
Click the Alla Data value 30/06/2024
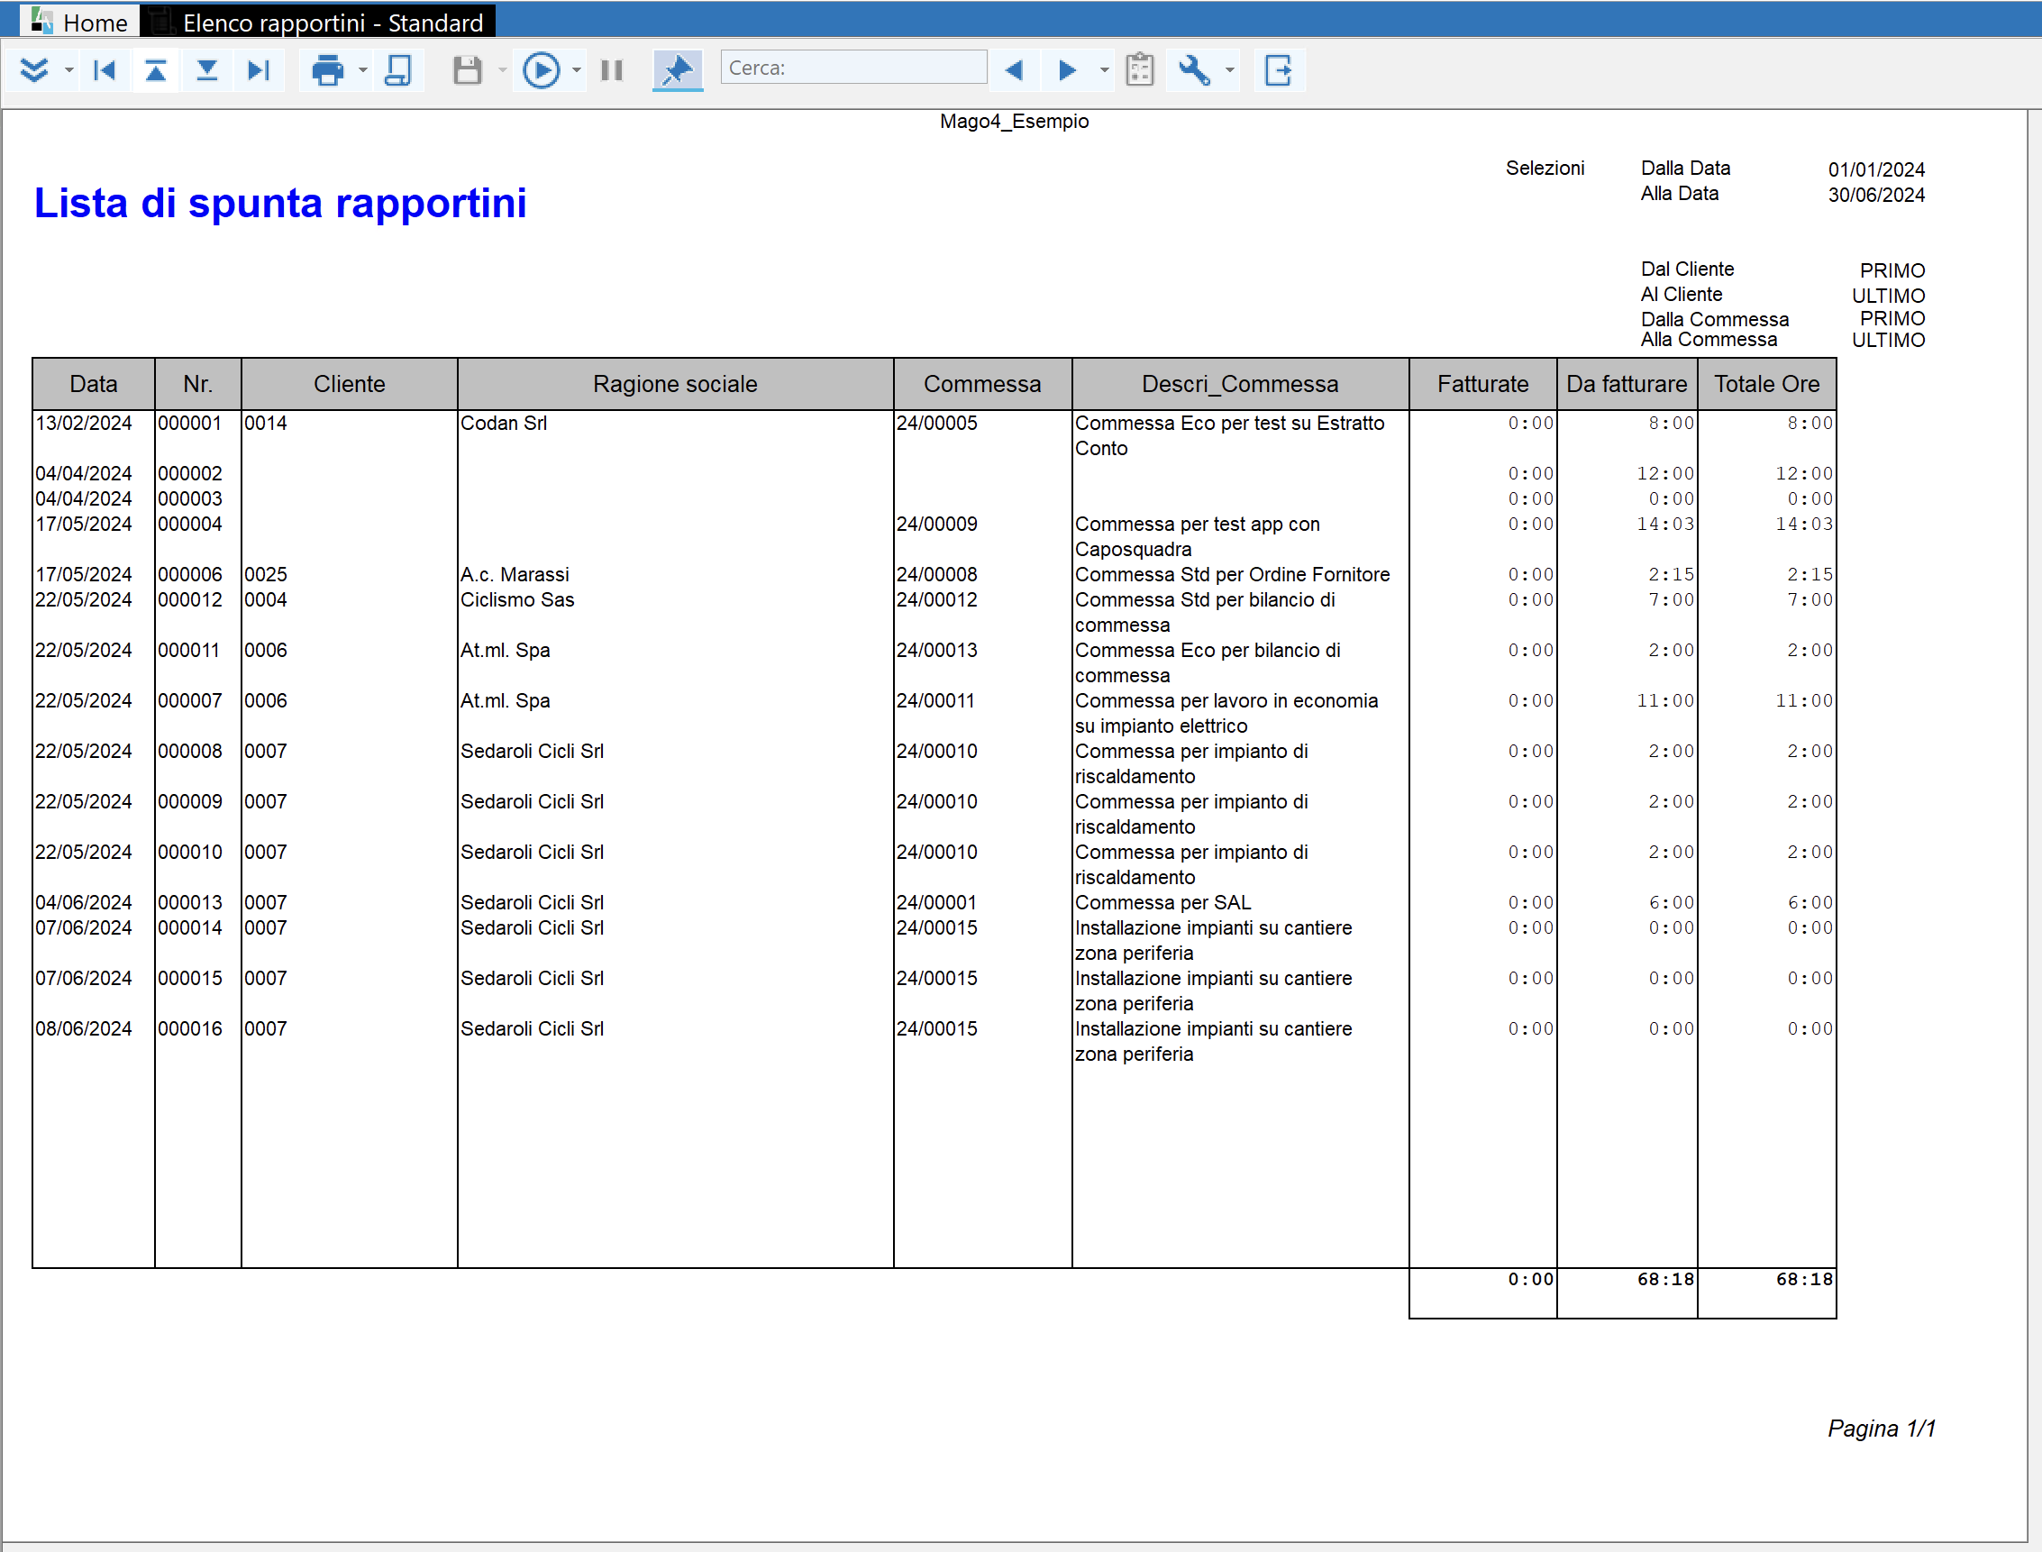pyautogui.click(x=1877, y=195)
